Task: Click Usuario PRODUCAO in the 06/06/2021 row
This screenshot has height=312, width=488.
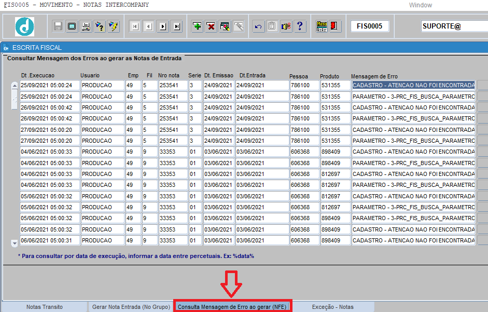Action: point(102,241)
